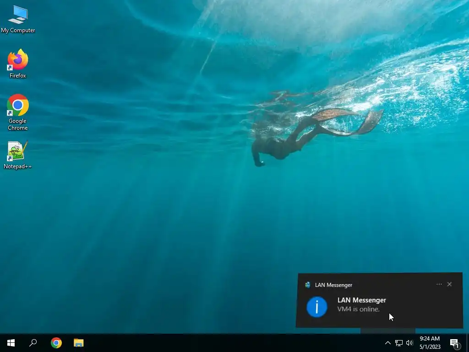Select the Google Chrome desktop shortcut
Viewport: 469px width, 352px height.
(18, 112)
